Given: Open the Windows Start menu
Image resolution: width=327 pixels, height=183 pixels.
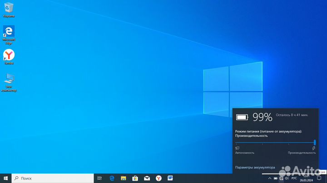Looking at the screenshot, I should tap(5, 178).
